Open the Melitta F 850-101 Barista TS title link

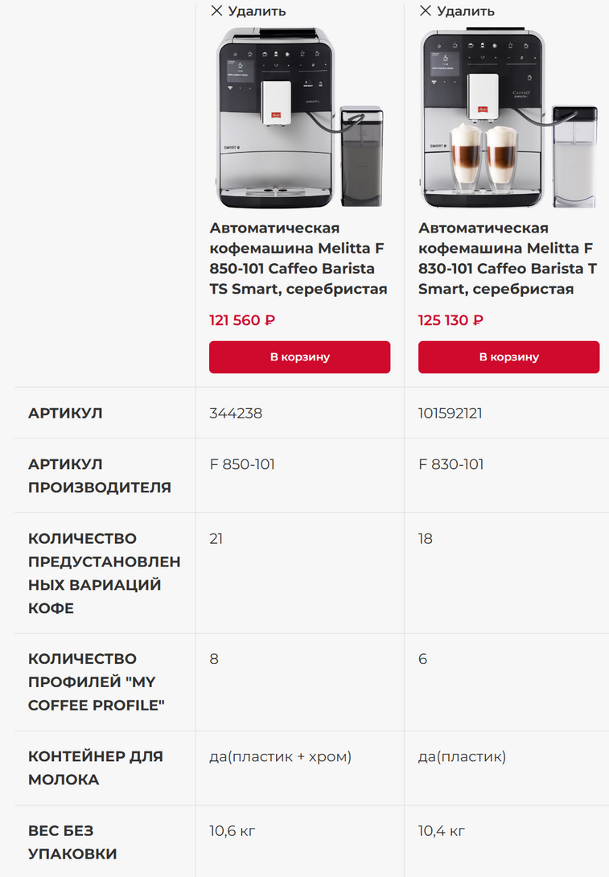tap(298, 258)
